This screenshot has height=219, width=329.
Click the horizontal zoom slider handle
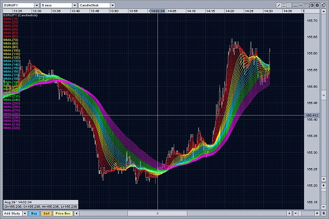tap(300, 213)
